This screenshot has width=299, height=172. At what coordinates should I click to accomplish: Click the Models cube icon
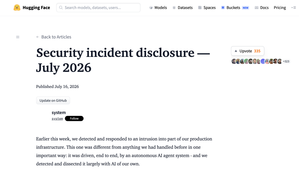[151, 8]
